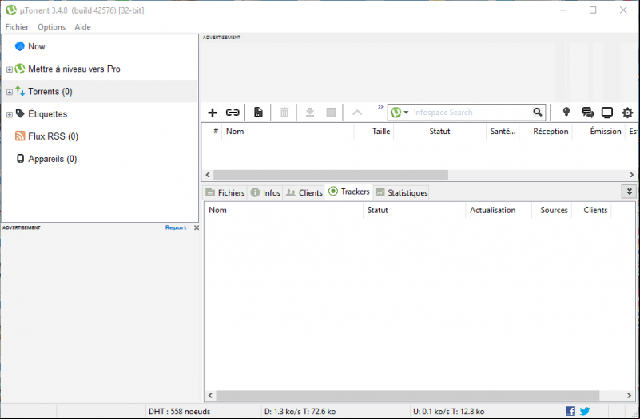Click the Add Torrent plus icon
The image size is (640, 419).
pyautogui.click(x=213, y=113)
